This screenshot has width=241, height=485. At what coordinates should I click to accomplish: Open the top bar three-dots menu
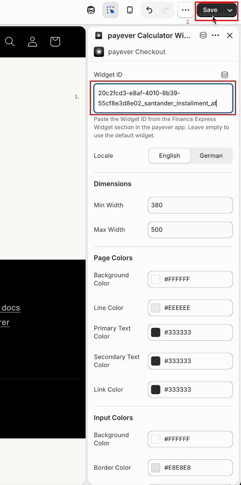(186, 10)
